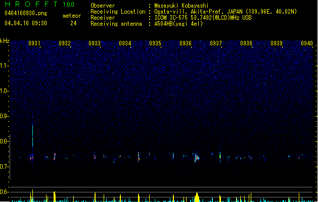
Task: Click the 'Receiving antenna' field label
Action: coord(116,24)
